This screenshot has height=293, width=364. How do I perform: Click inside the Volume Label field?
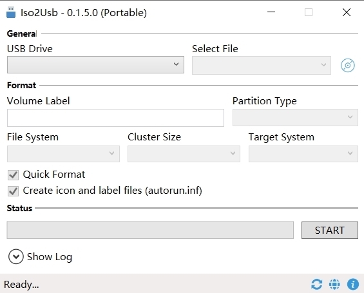(x=115, y=118)
